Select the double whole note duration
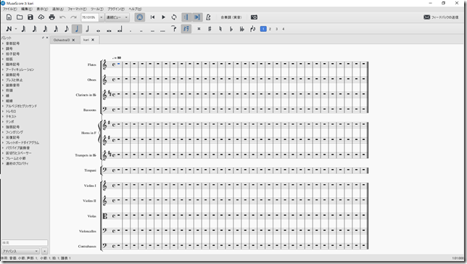The image size is (467, 264). [x=109, y=30]
